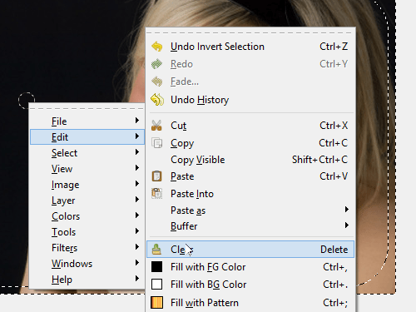Open the File submenu
This screenshot has height=312, width=416.
pyautogui.click(x=87, y=121)
